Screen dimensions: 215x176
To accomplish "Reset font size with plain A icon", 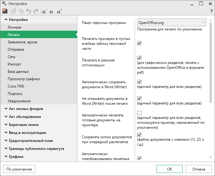I will click(51, 12).
